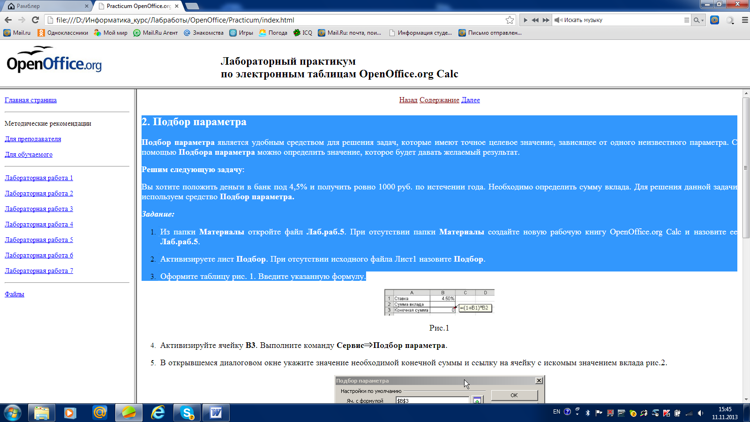750x422 pixels.
Task: Select the Practicum OpenOffice.org tab
Action: click(137, 6)
